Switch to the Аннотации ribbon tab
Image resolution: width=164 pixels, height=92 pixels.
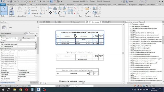point(71,5)
